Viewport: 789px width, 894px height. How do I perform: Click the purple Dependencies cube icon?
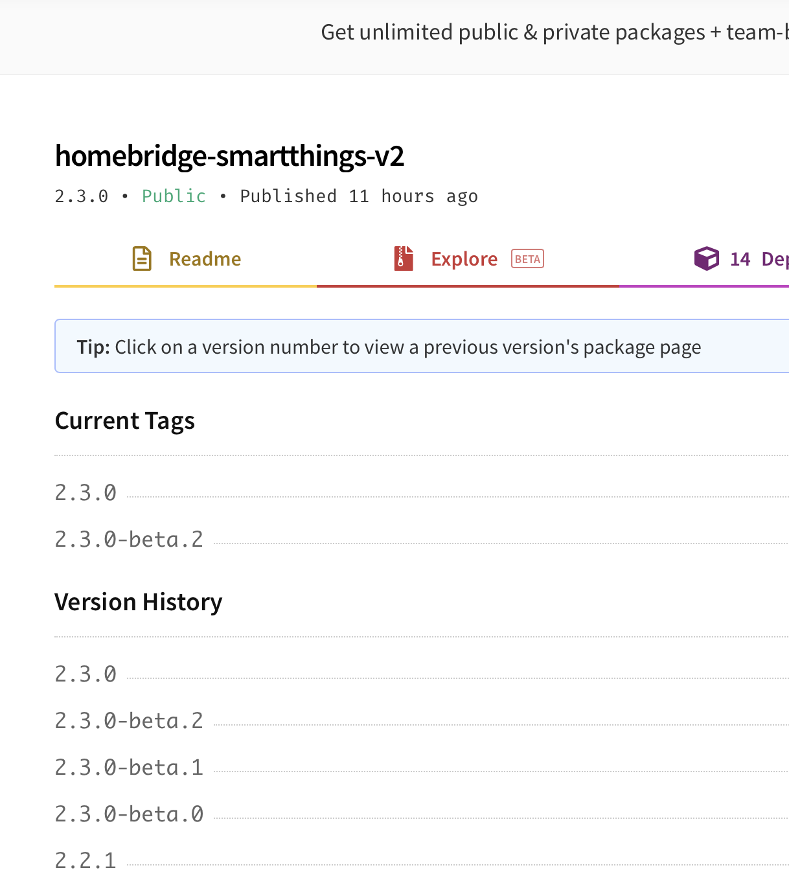click(x=706, y=258)
